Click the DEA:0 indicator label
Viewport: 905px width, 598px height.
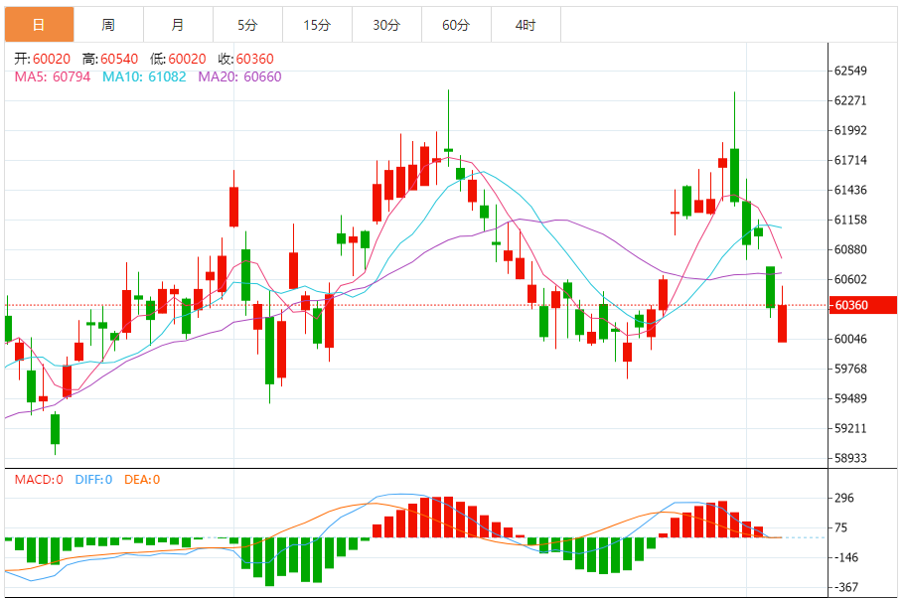coord(142,480)
